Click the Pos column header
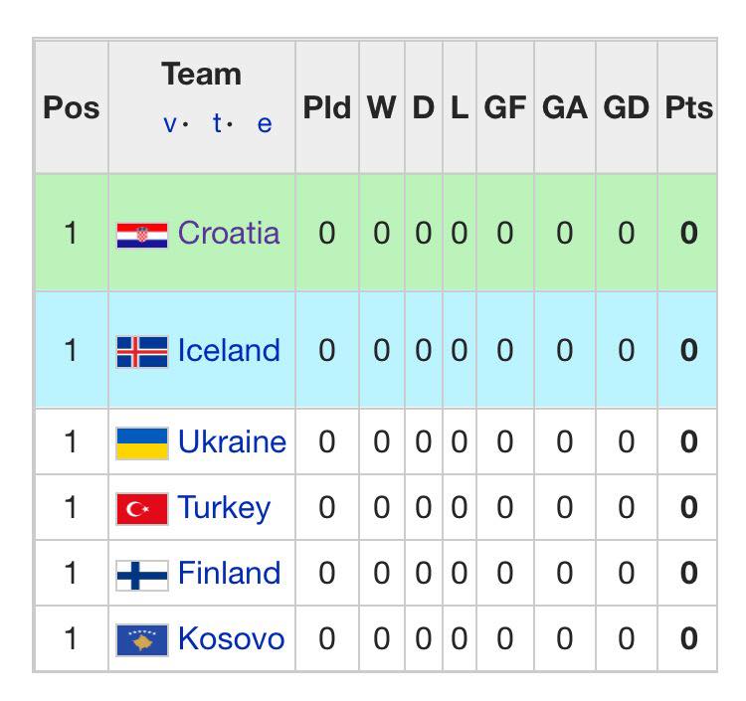746x701 pixels. coord(72,107)
